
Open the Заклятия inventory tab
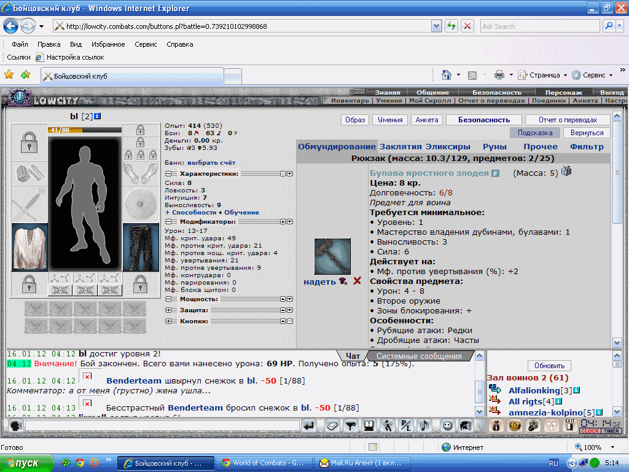click(400, 146)
